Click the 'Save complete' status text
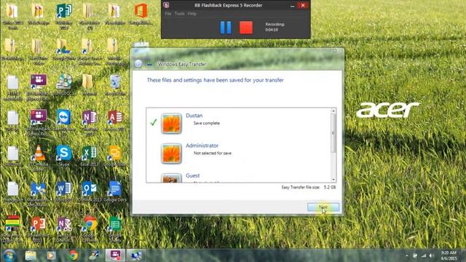This screenshot has height=262, width=466. [x=207, y=123]
